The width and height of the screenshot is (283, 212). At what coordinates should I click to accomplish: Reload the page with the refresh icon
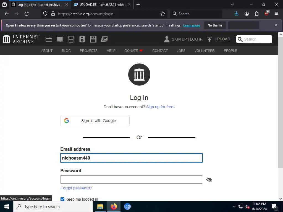27,14
